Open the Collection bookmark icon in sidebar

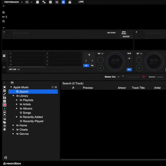point(4,87)
